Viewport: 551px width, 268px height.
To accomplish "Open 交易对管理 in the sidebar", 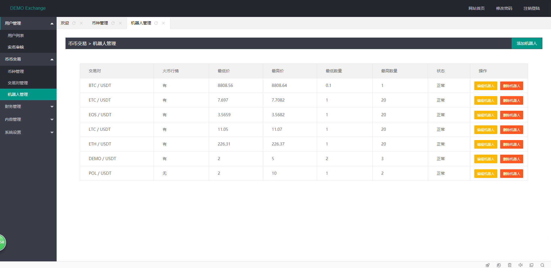I will tap(28, 83).
